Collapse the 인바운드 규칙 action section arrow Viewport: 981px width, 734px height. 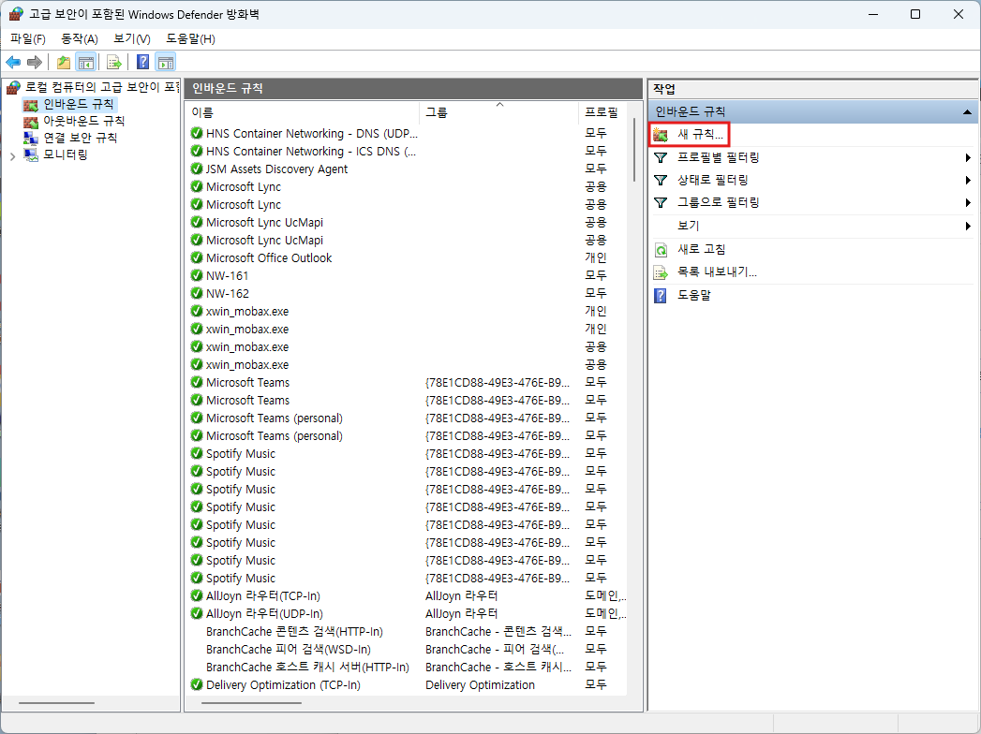pos(967,112)
